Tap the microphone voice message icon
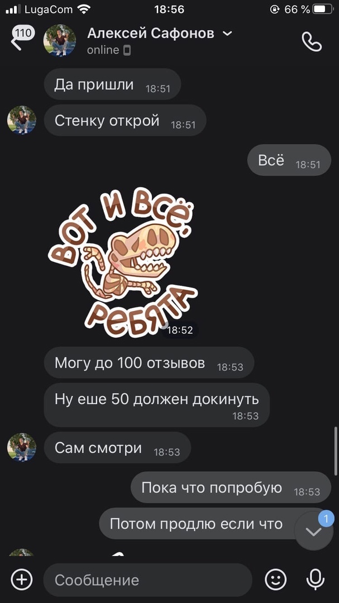 (315, 580)
